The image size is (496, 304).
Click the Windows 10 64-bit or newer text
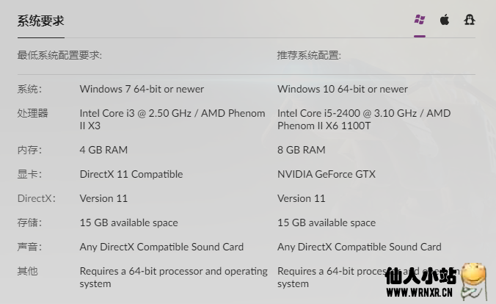point(343,89)
